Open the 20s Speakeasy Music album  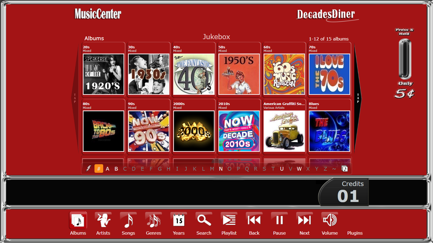point(103,74)
